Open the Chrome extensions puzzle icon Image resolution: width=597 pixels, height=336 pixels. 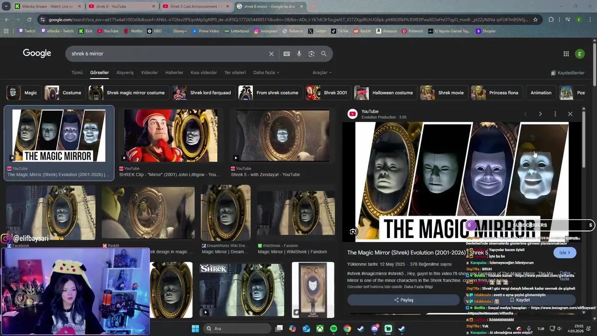551,20
